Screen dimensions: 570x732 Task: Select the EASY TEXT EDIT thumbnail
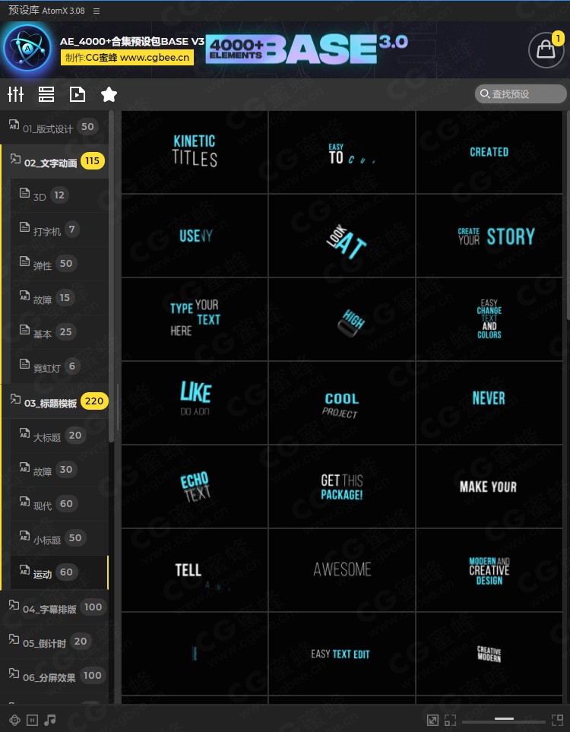point(342,654)
